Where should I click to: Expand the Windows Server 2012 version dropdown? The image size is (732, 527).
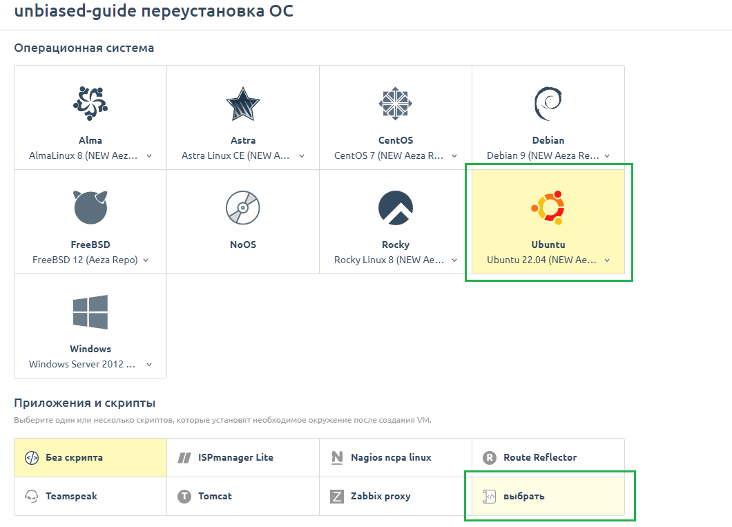click(x=90, y=364)
